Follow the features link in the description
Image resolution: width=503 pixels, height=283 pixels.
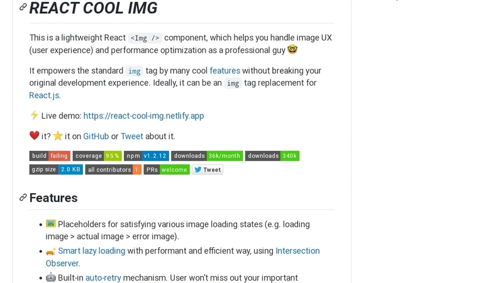[225, 70]
